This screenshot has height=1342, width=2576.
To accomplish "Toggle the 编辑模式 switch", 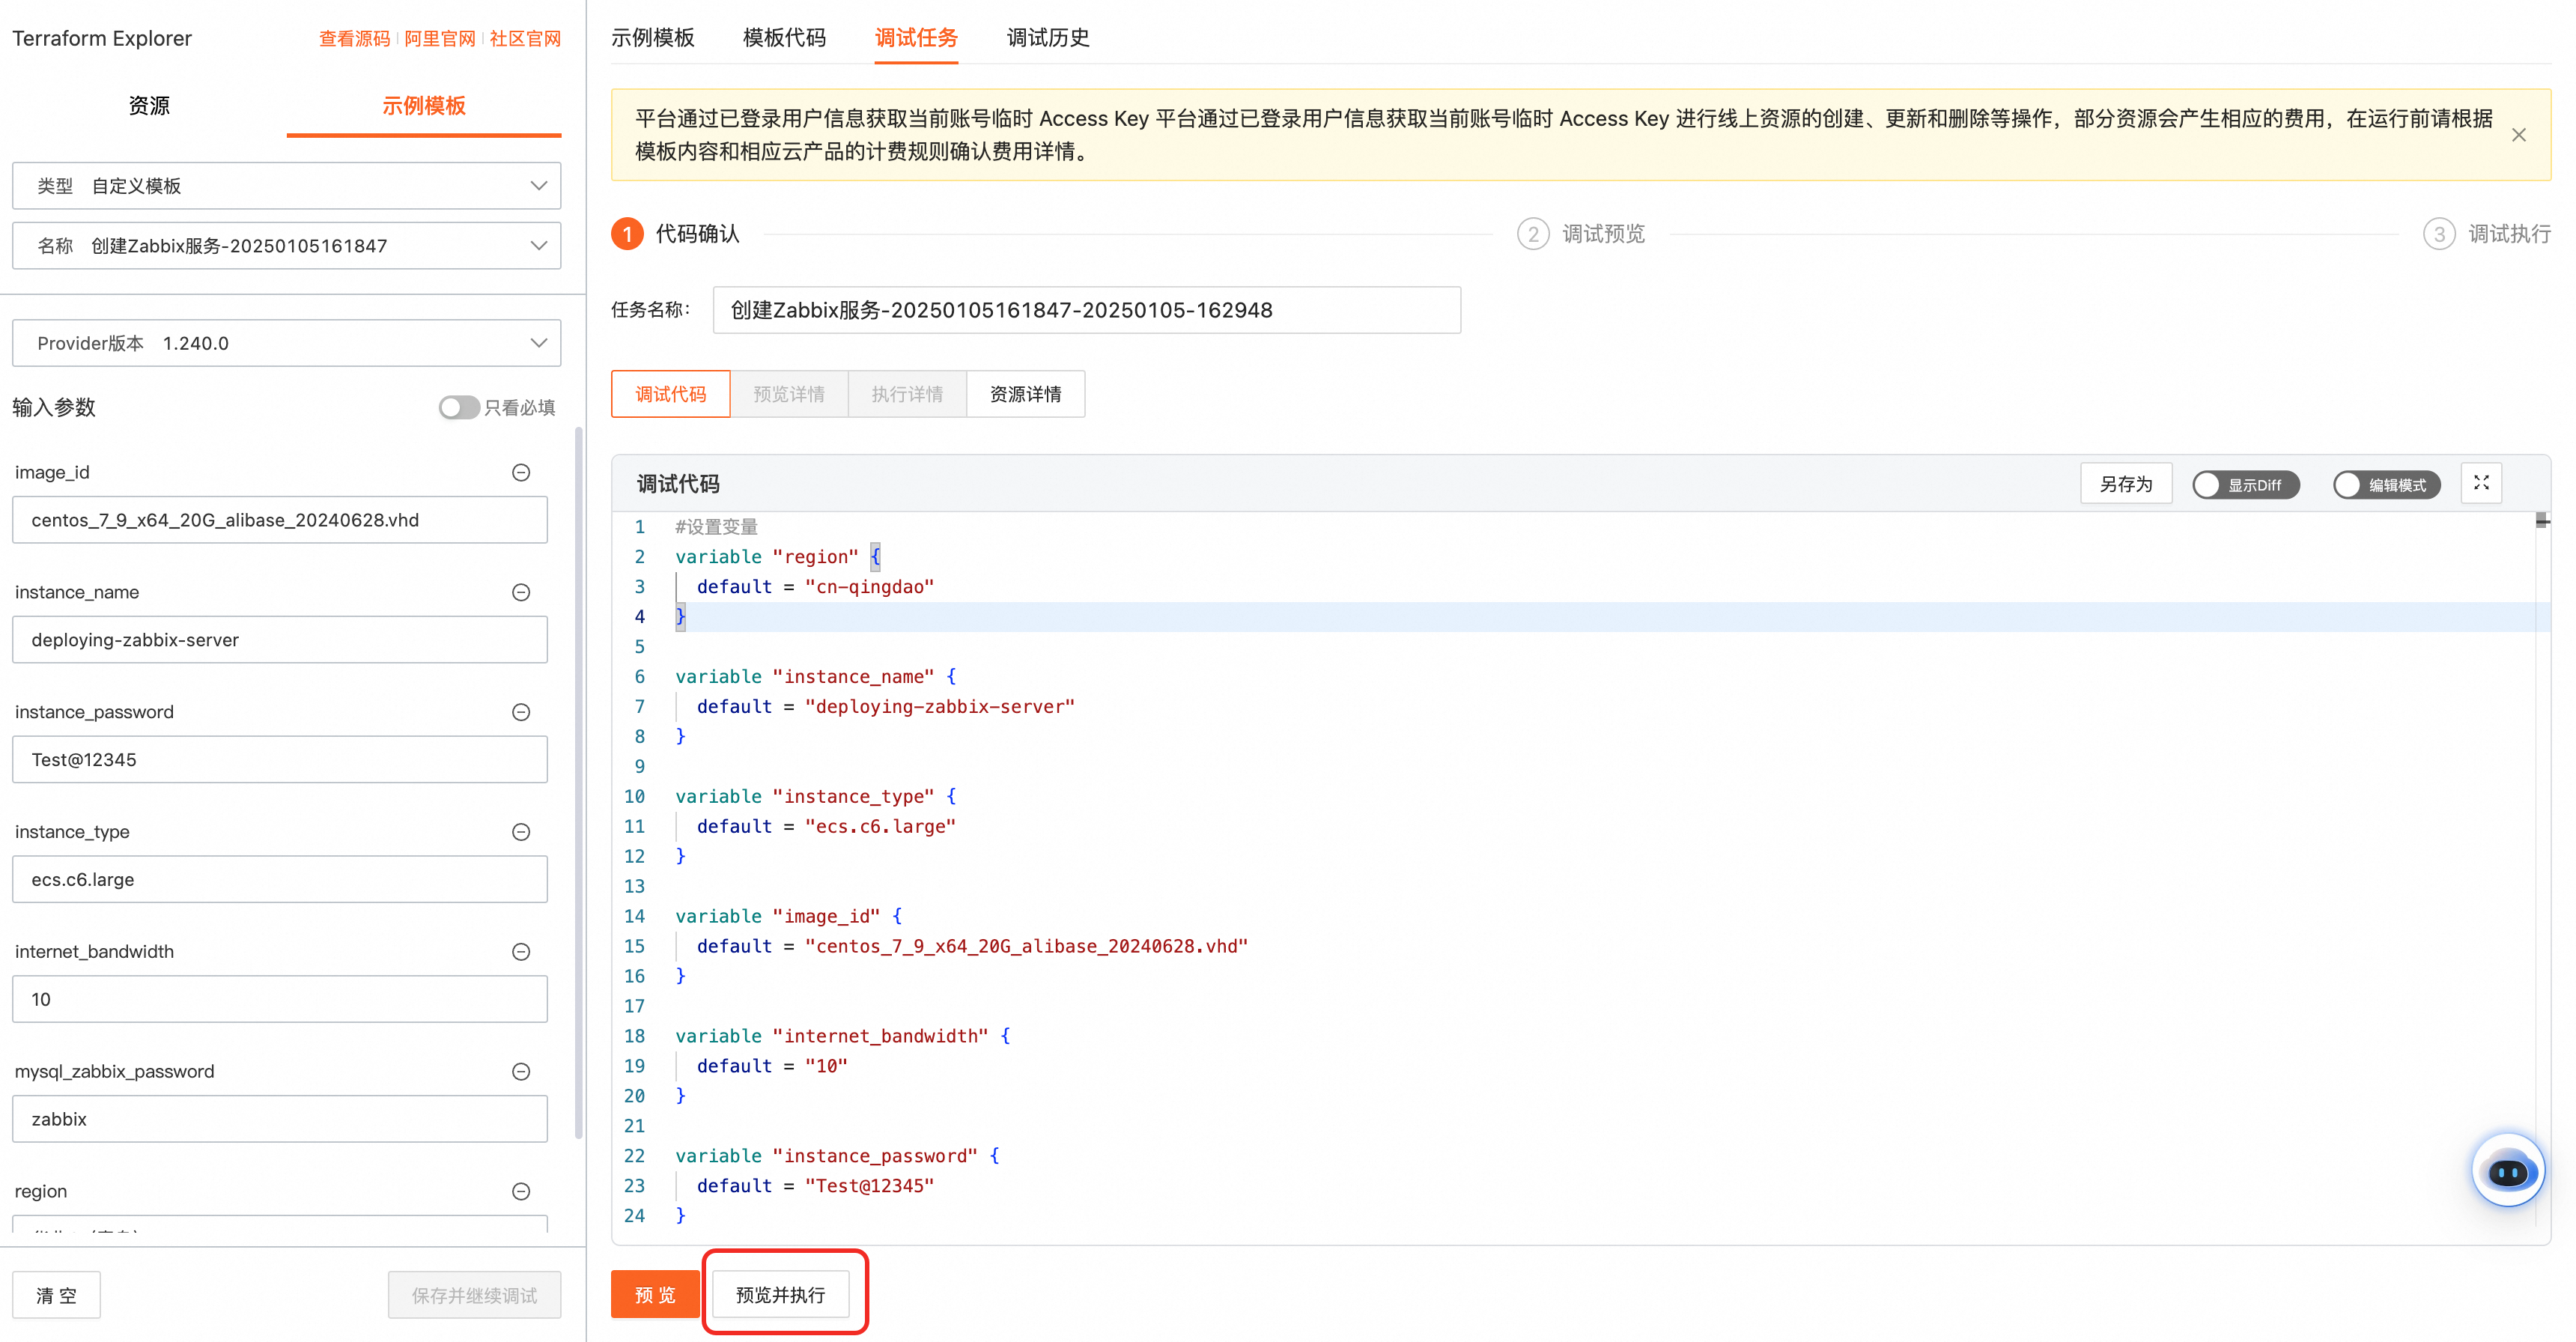I will click(x=2387, y=485).
